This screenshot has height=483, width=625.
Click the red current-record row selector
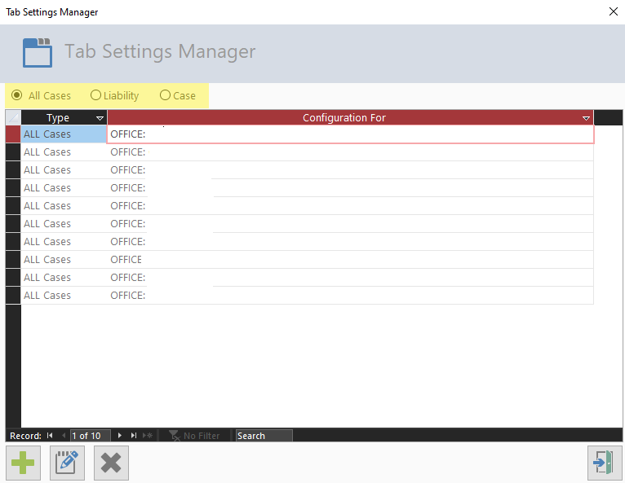pyautogui.click(x=13, y=134)
